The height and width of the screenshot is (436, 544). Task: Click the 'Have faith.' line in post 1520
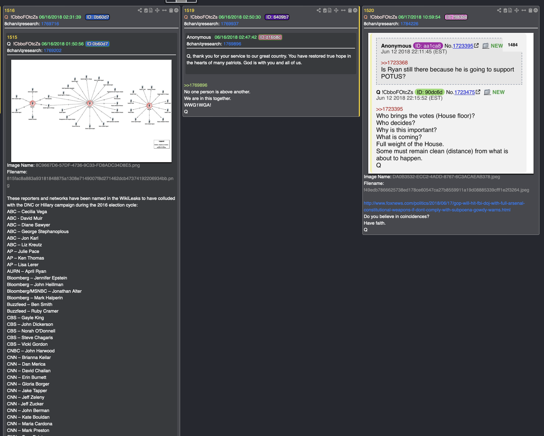click(375, 223)
